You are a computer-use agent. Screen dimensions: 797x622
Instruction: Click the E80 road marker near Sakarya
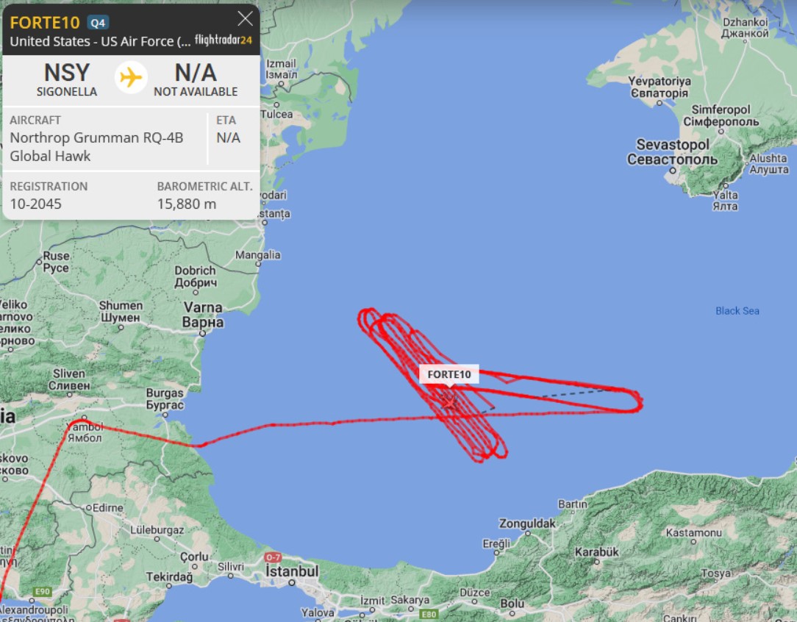429,614
